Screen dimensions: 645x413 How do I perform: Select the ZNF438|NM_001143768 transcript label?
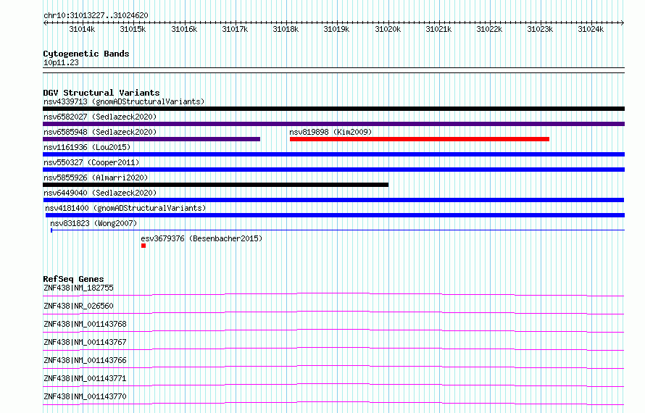pos(85,324)
